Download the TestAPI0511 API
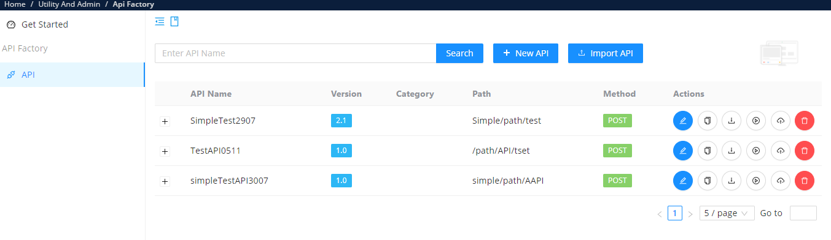Viewport: 831px width, 240px height. (x=732, y=151)
